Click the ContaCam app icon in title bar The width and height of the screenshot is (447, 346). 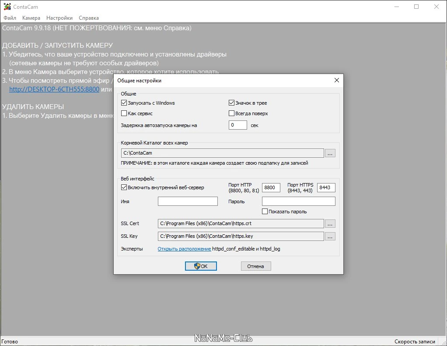(7, 7)
